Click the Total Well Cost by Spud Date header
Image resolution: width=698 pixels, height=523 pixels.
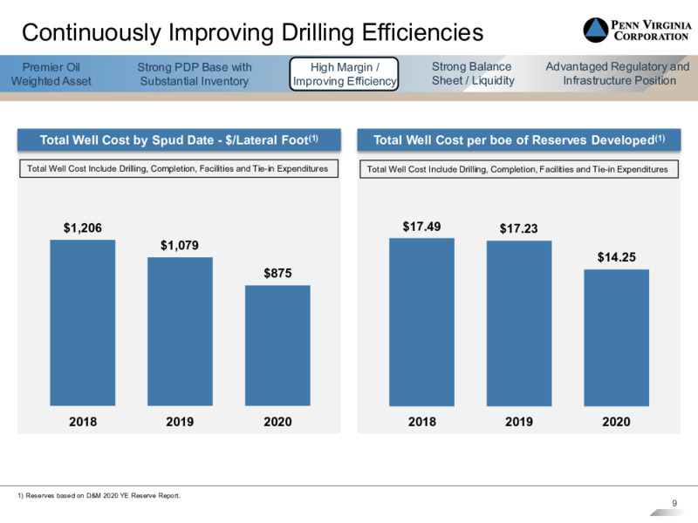coord(179,140)
